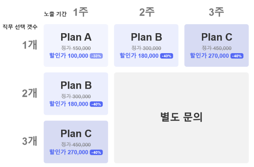Select the 1주 column header
Image resolution: width=254 pixels, height=167 pixels.
pos(80,12)
